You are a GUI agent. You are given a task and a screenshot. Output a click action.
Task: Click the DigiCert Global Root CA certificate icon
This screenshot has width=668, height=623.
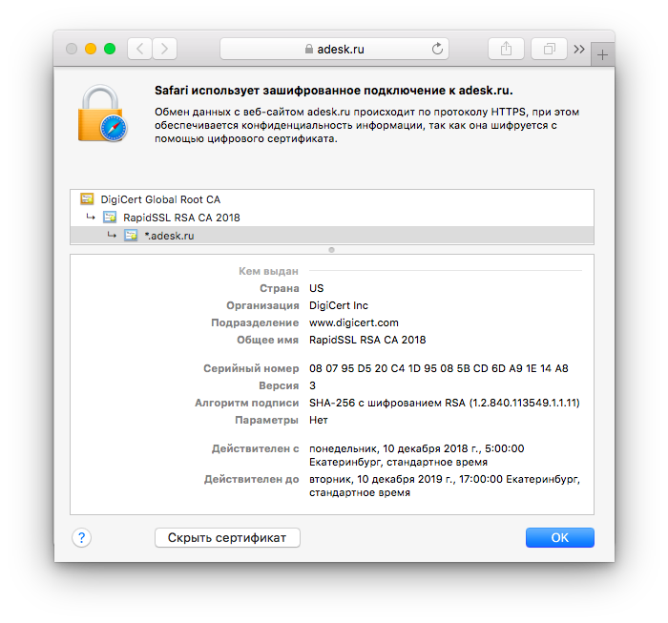87,198
